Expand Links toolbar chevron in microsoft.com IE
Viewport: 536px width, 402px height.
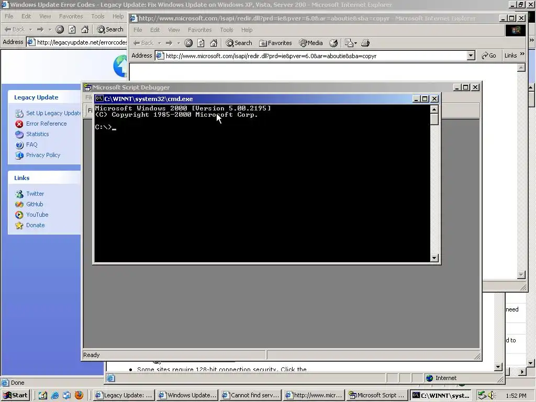pyautogui.click(x=522, y=54)
